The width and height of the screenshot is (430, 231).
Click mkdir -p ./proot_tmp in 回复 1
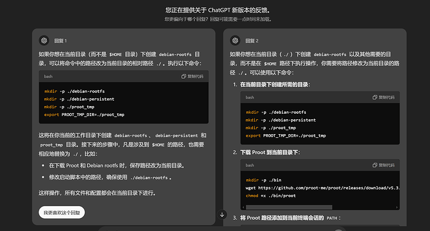pos(69,107)
